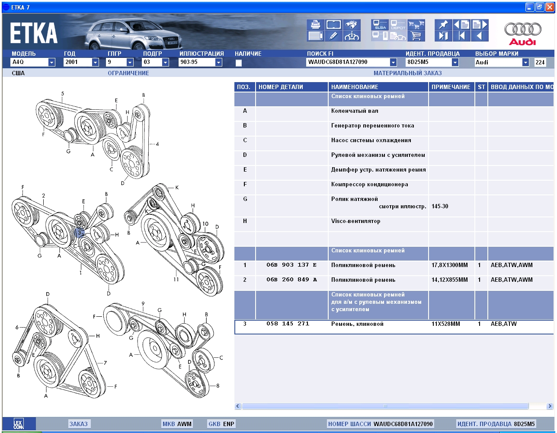Expand the ПОДГР dropdown showing 03
Image resolution: width=557 pixels, height=433 pixels.
click(x=165, y=62)
